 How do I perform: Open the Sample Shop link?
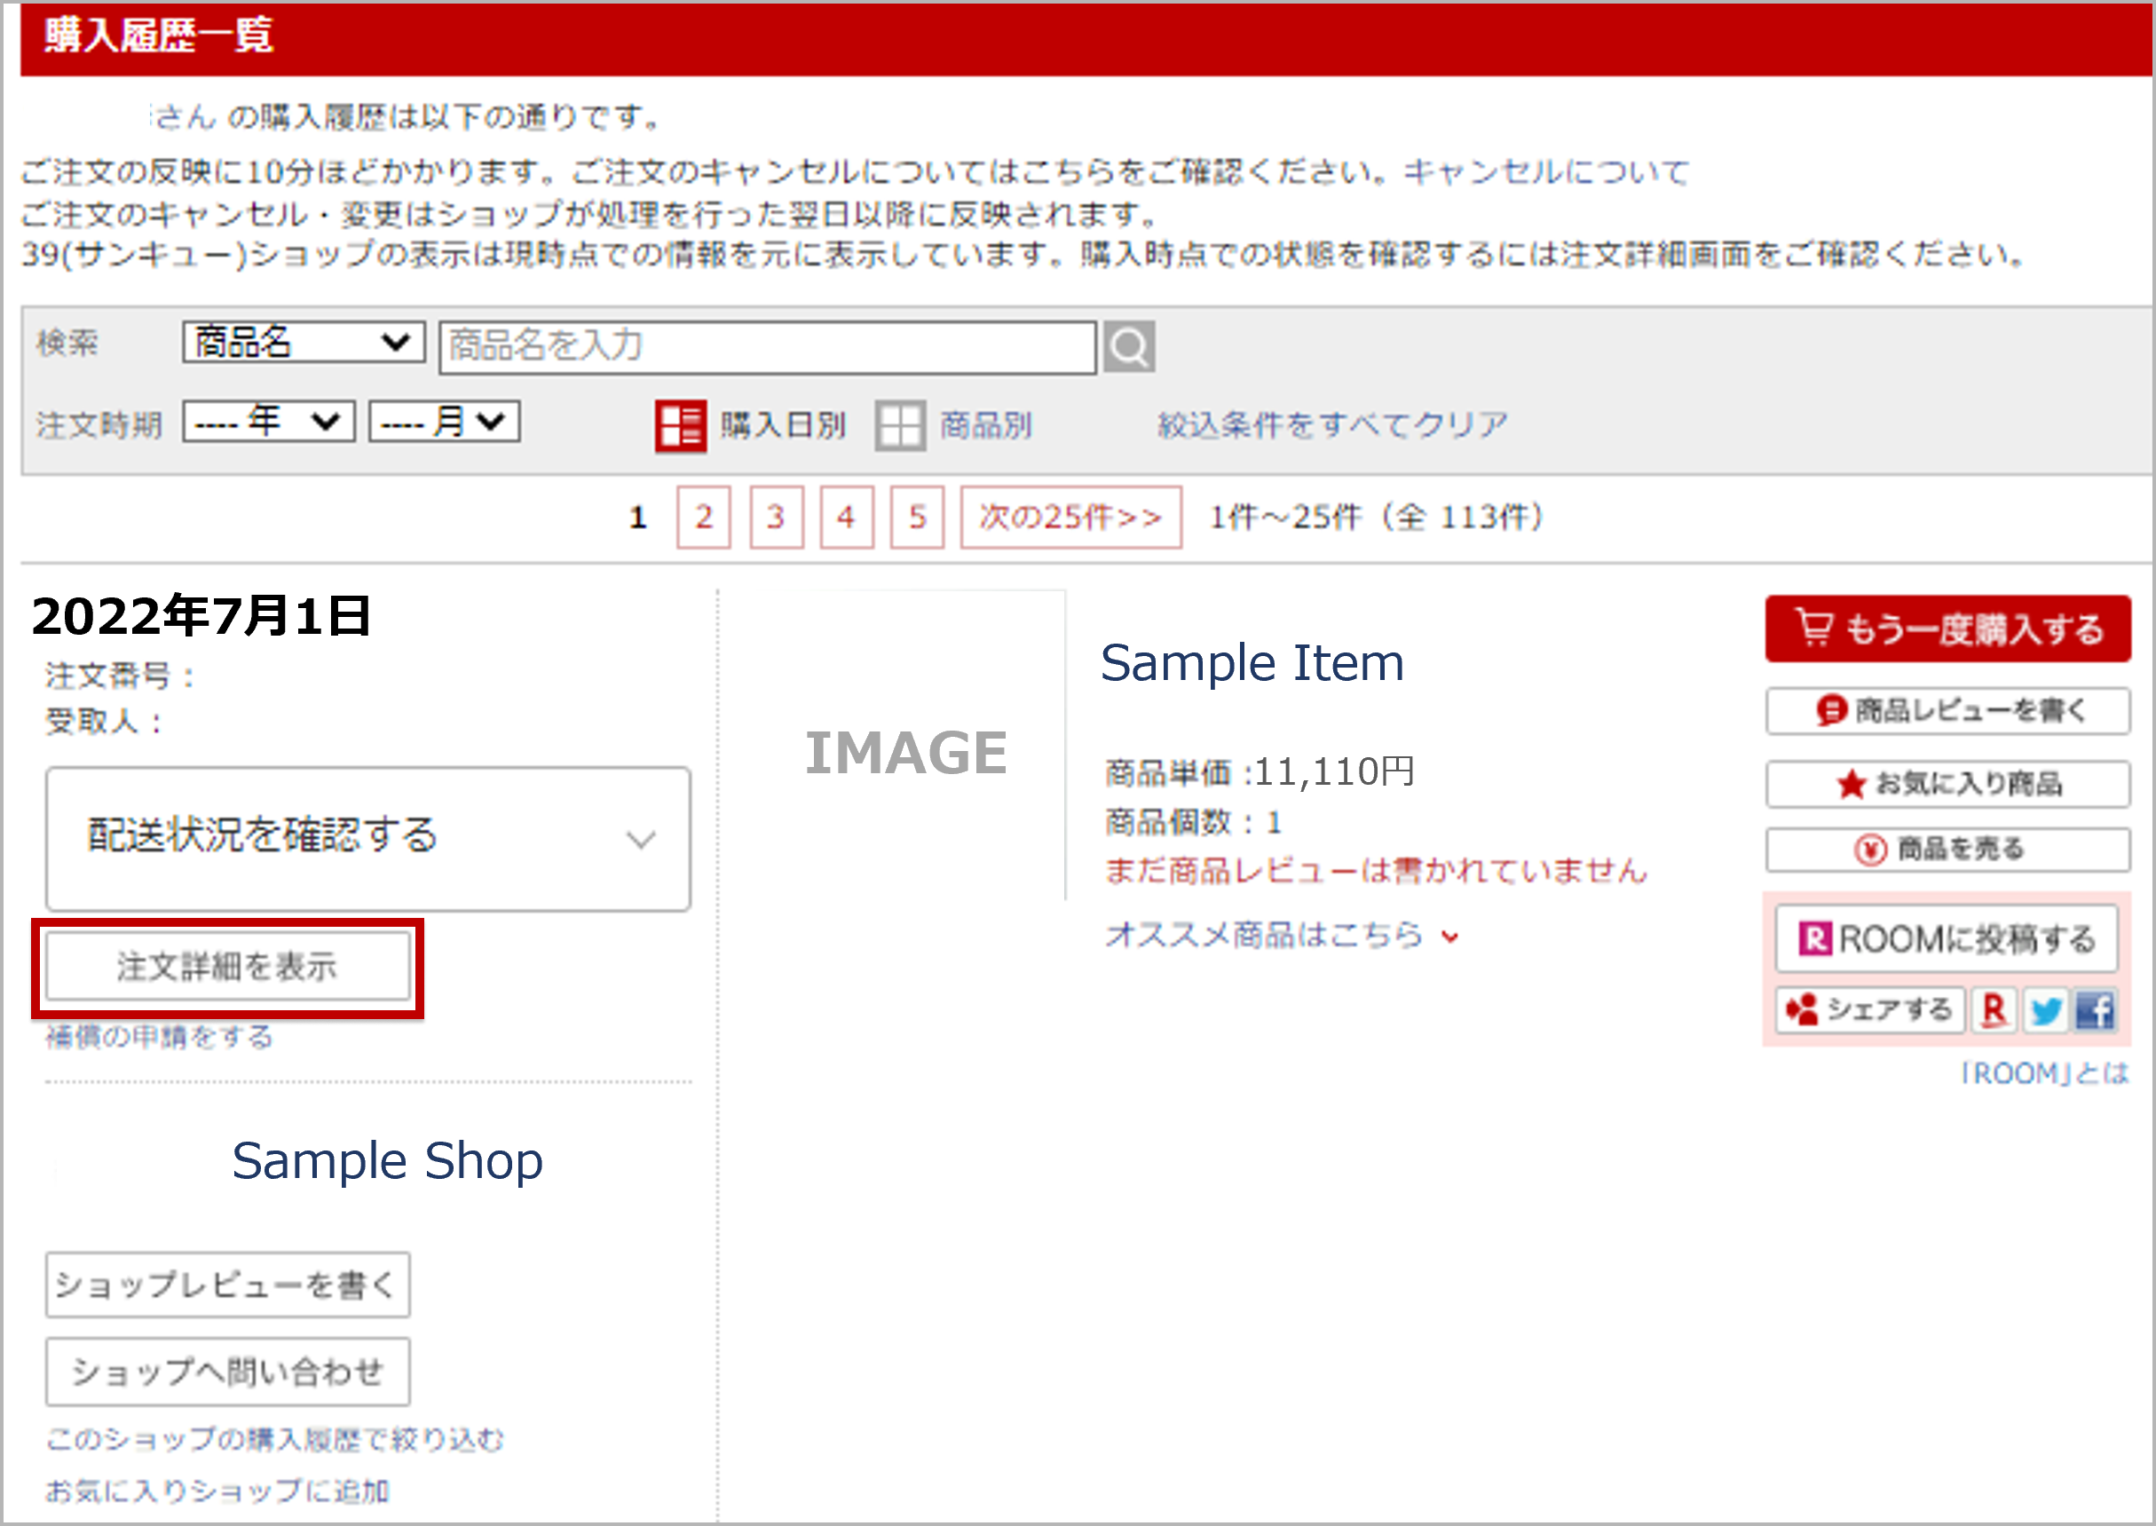(387, 1161)
